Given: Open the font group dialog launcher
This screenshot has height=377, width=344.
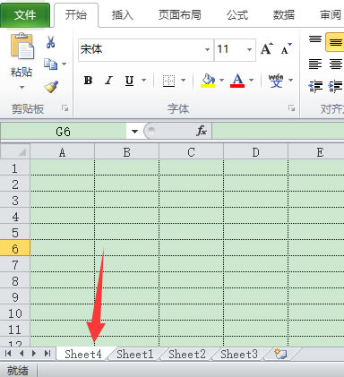Looking at the screenshot, I should [292, 108].
